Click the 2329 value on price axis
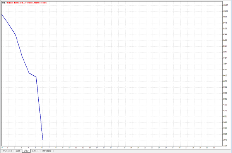Image resolution: width=232 pixels, height=153 pixels. click(225, 146)
